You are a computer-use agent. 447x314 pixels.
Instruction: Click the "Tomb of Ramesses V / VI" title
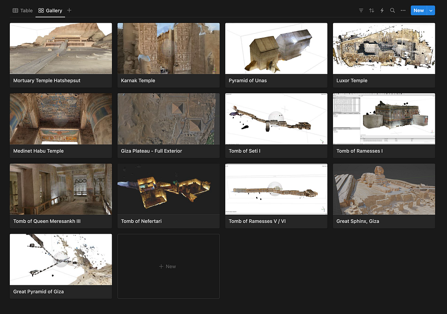coord(257,221)
